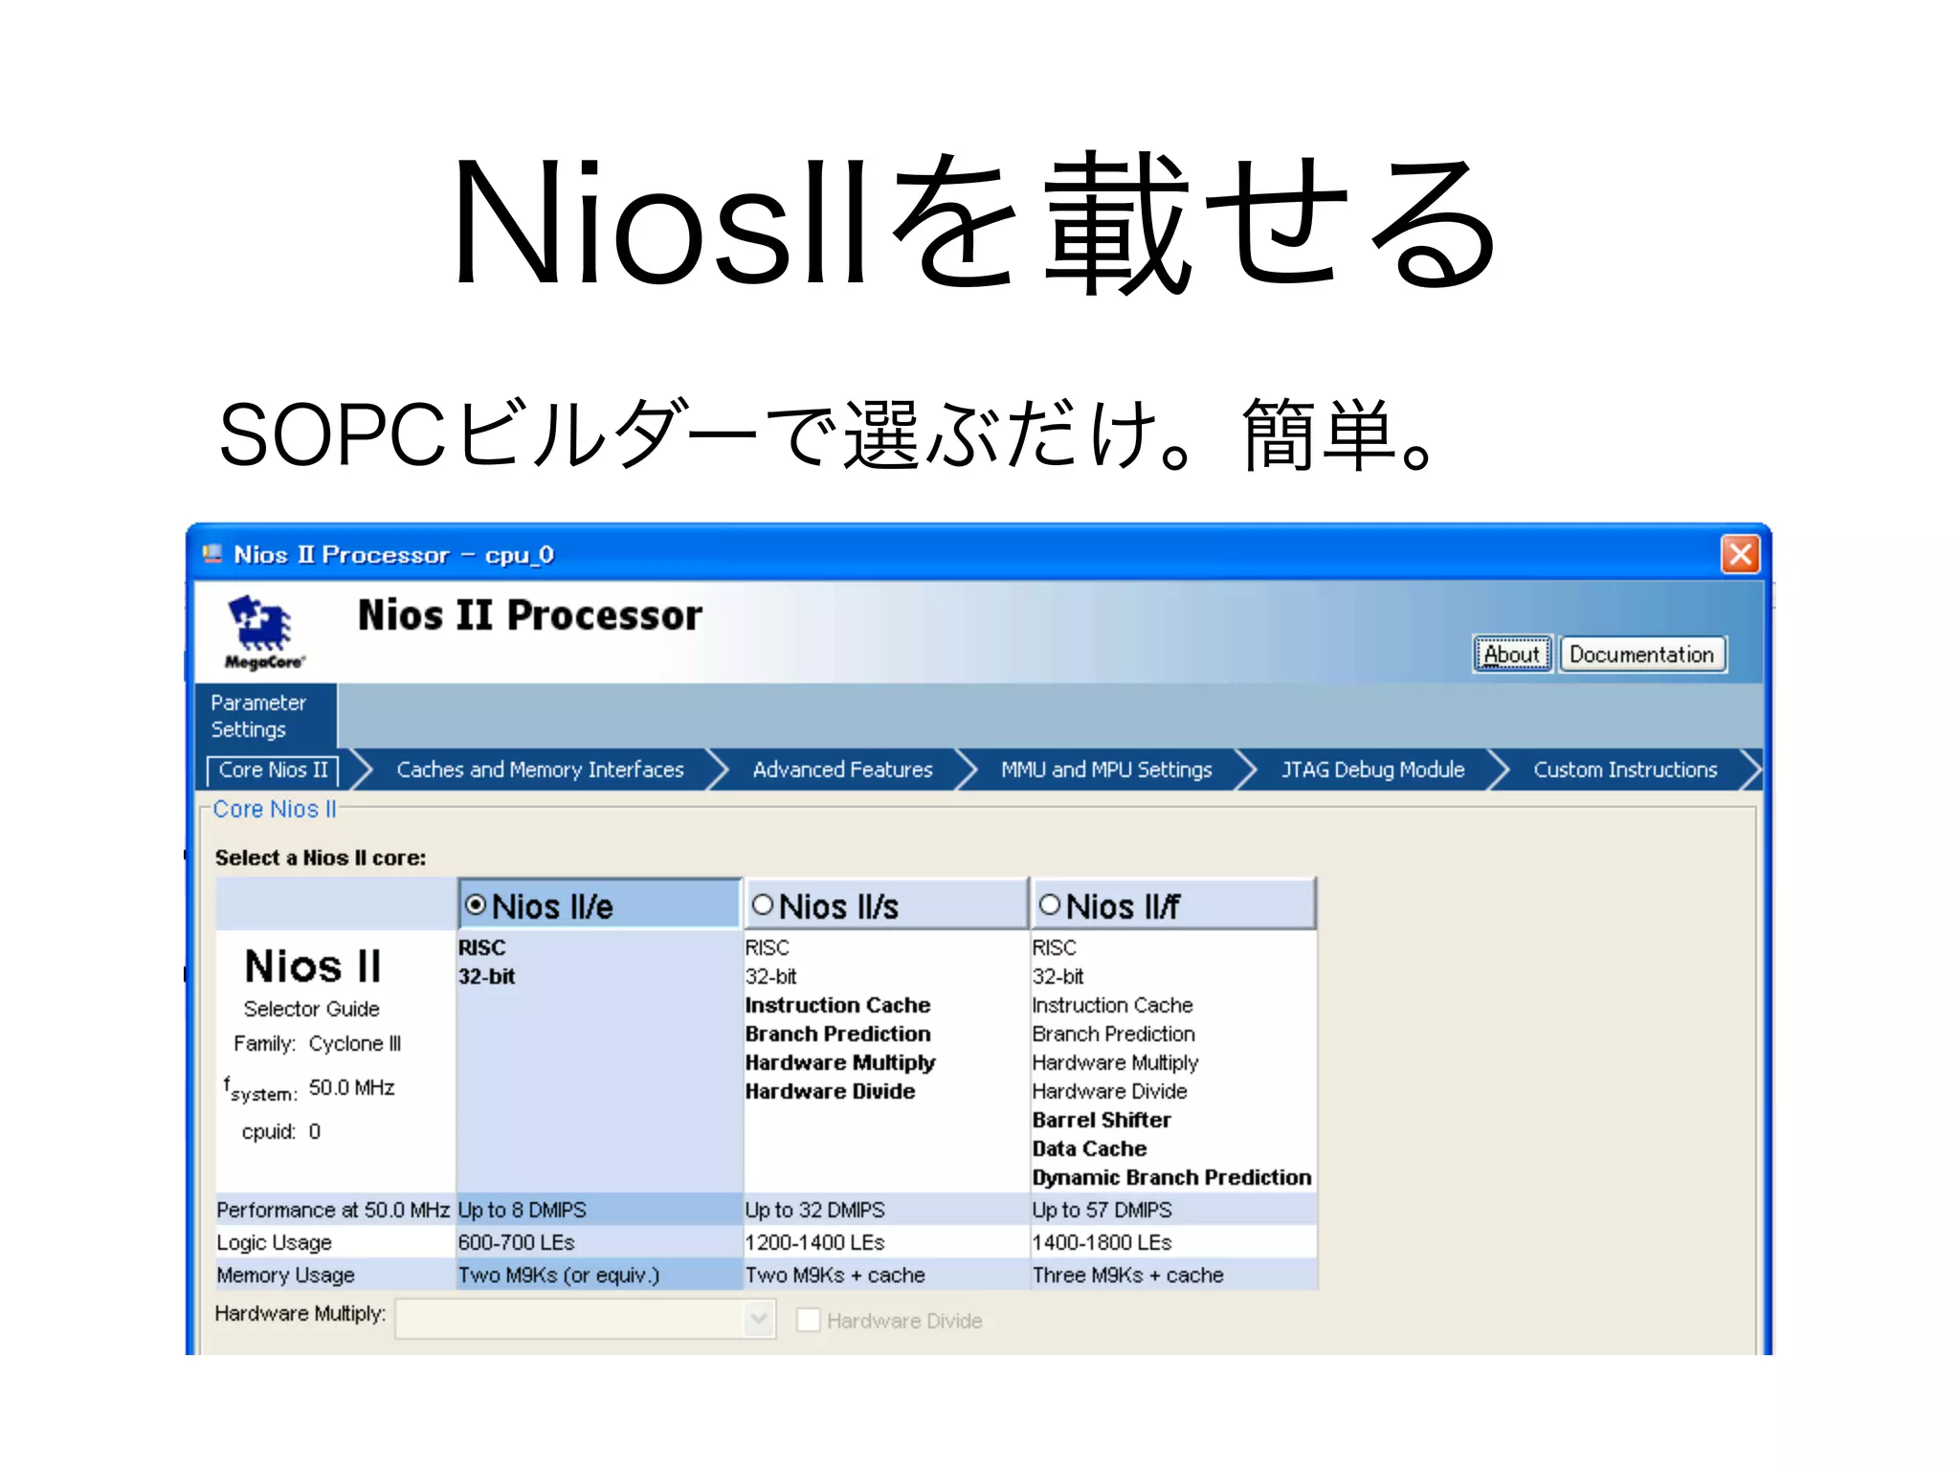Select the Parameter Settings section tab

click(x=265, y=716)
